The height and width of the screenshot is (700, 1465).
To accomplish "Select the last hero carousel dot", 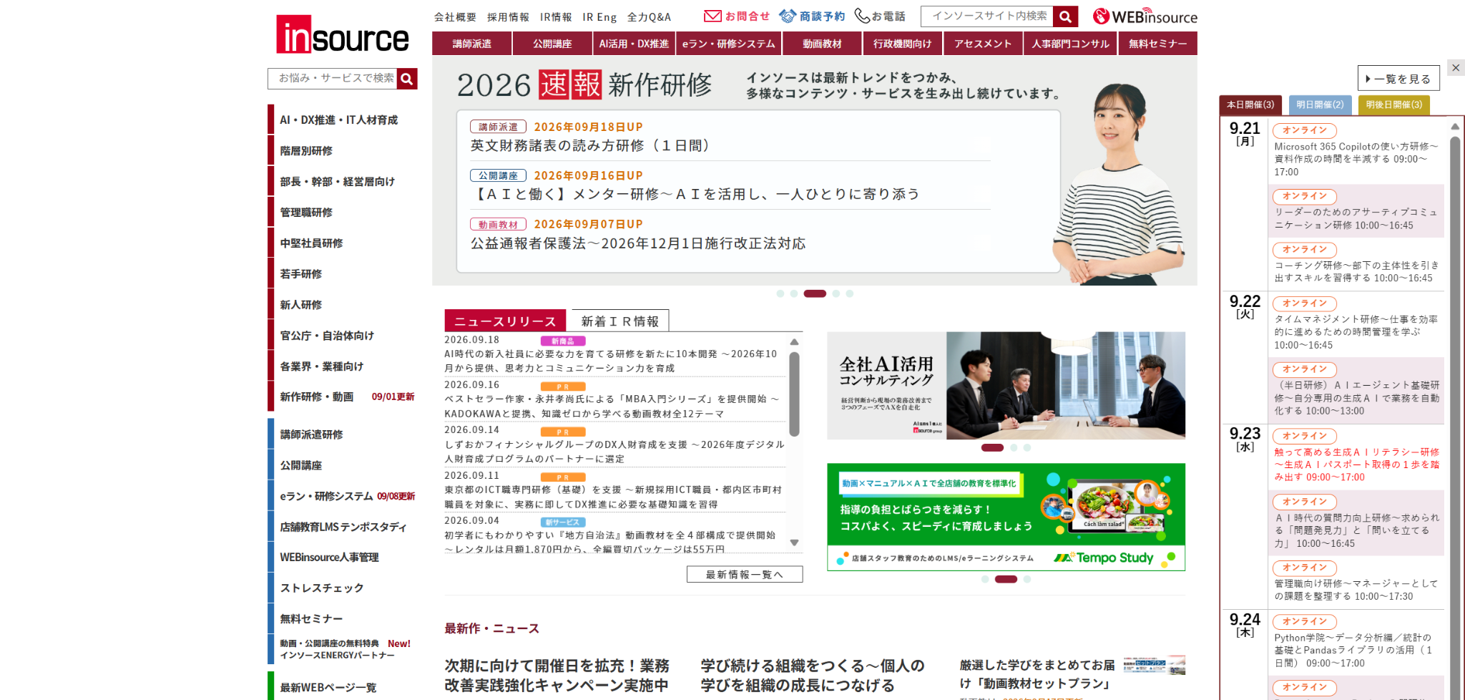I will pyautogui.click(x=850, y=293).
